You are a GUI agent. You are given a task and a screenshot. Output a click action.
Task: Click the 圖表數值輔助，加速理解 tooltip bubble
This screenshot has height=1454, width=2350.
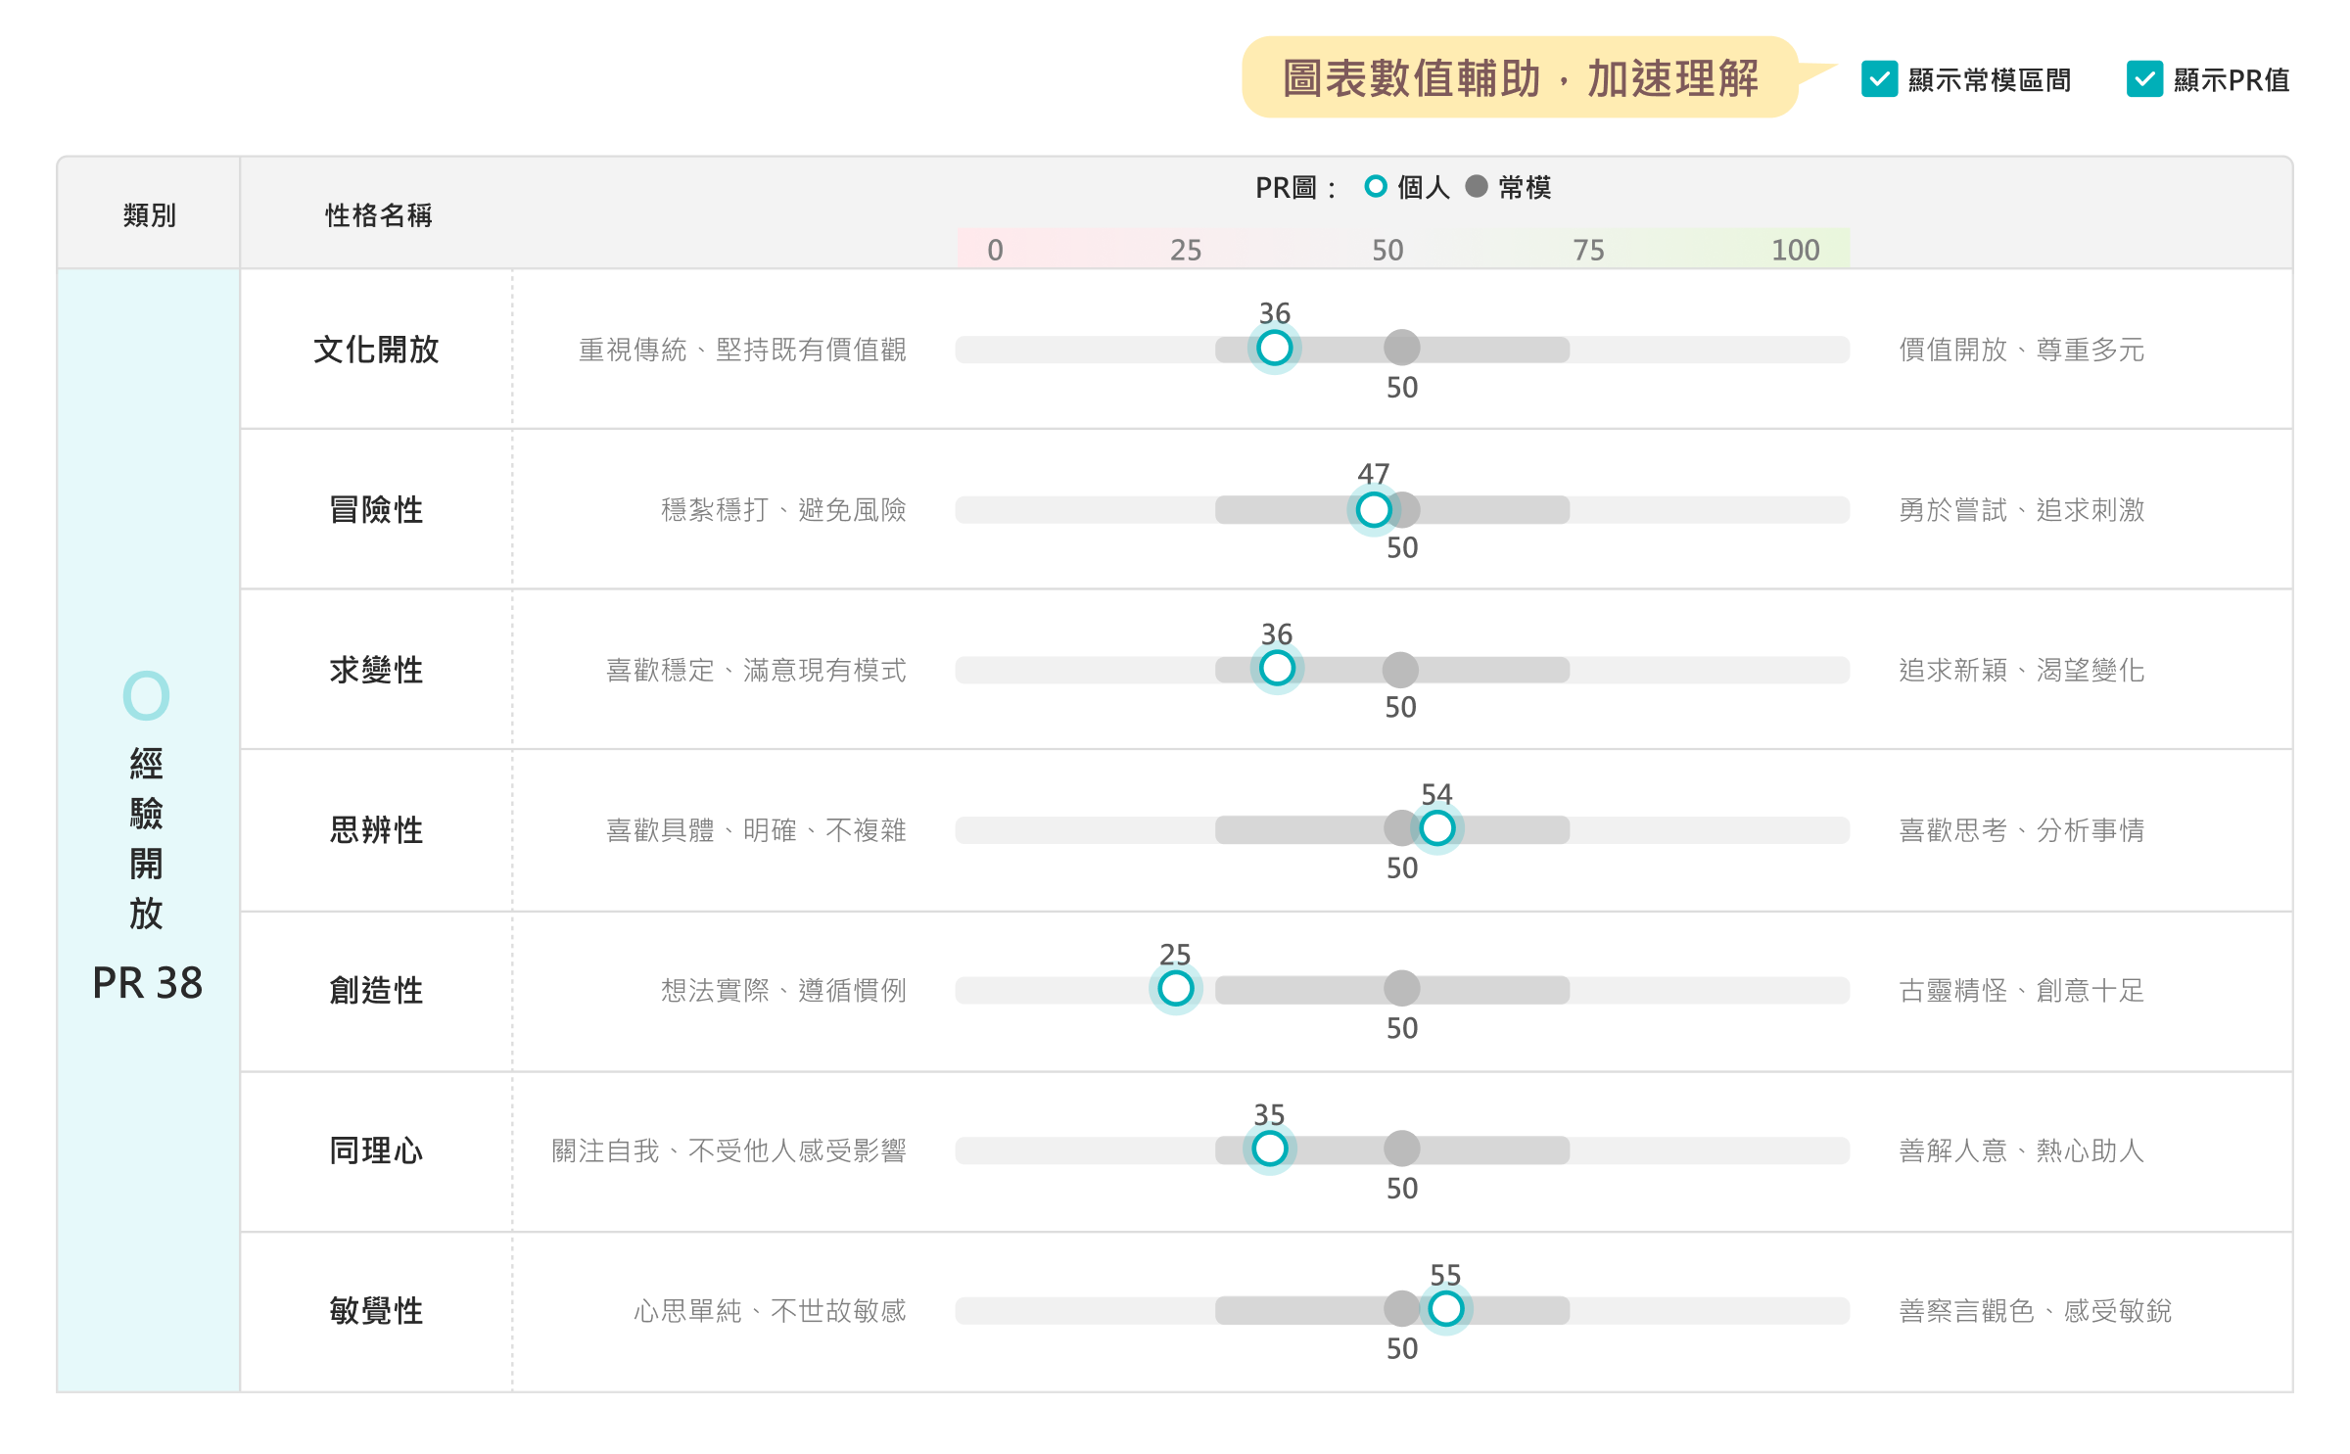point(1520,78)
